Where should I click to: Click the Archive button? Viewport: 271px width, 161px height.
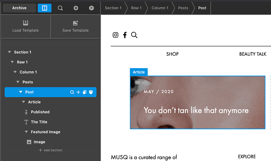(19, 8)
